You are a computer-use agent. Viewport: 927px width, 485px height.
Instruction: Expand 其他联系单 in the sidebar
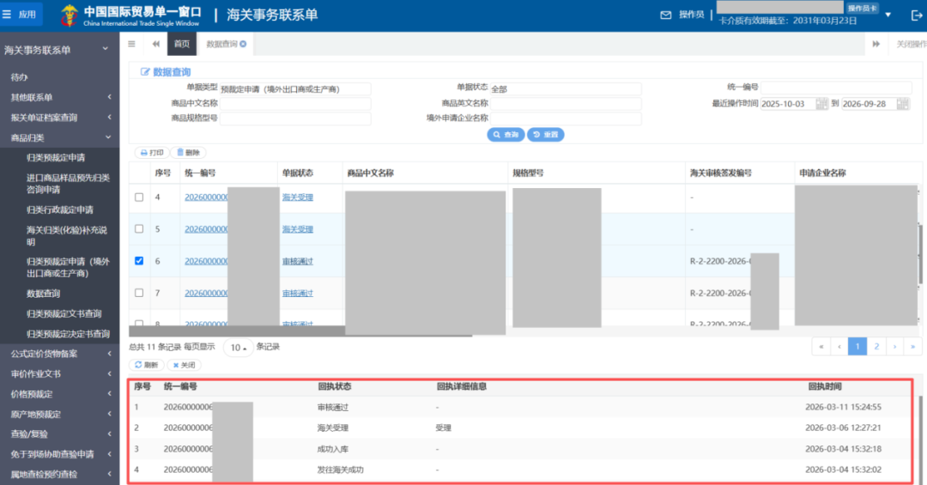click(59, 97)
